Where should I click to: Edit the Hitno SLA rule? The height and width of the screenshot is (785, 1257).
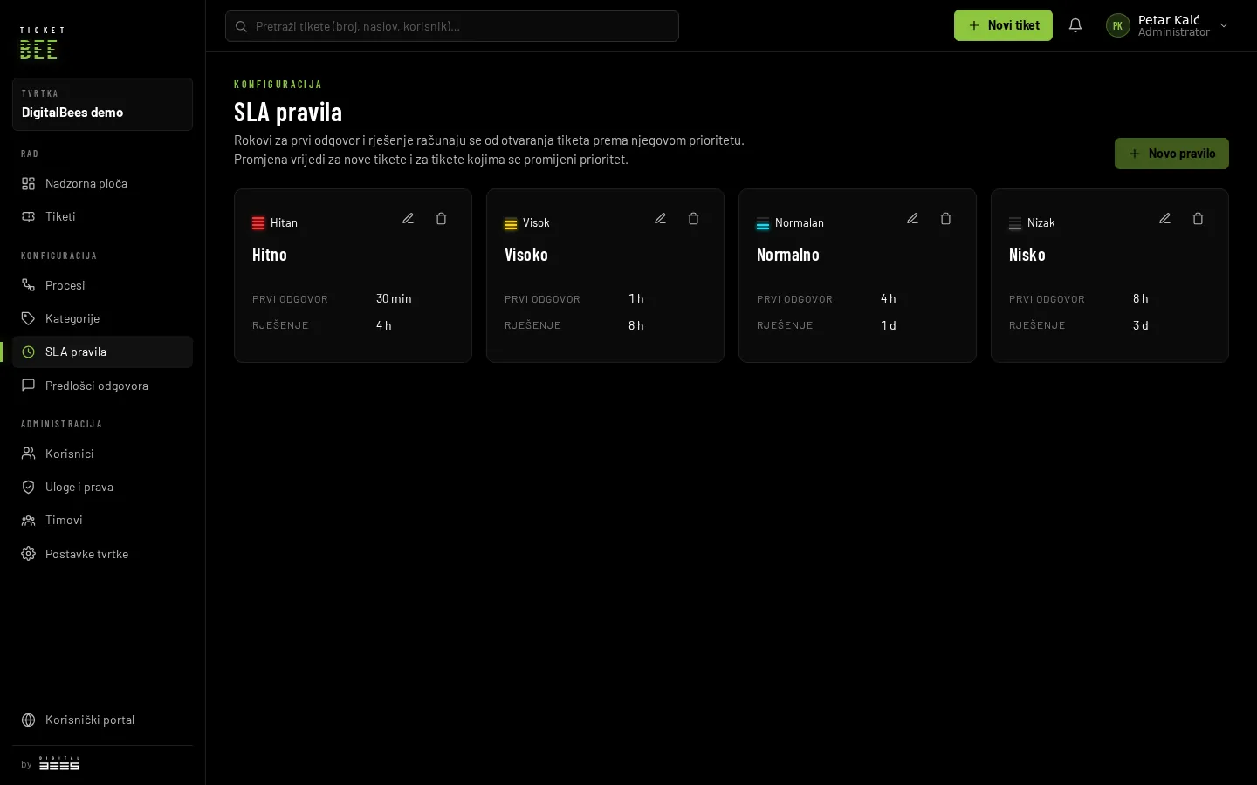pos(408,219)
